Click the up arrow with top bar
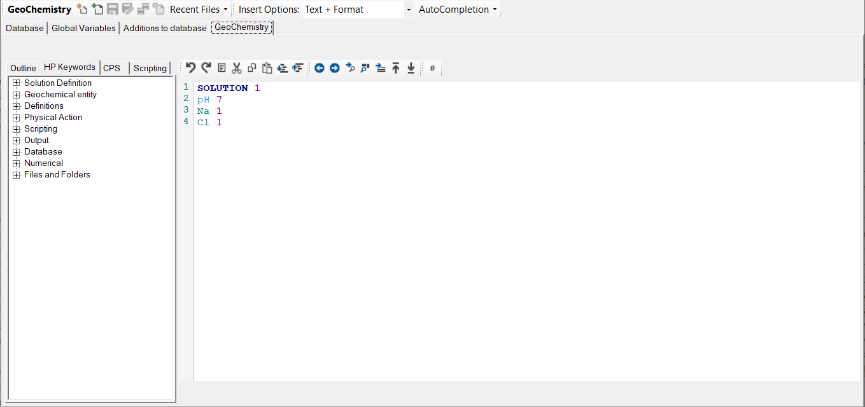The width and height of the screenshot is (865, 407). point(396,68)
